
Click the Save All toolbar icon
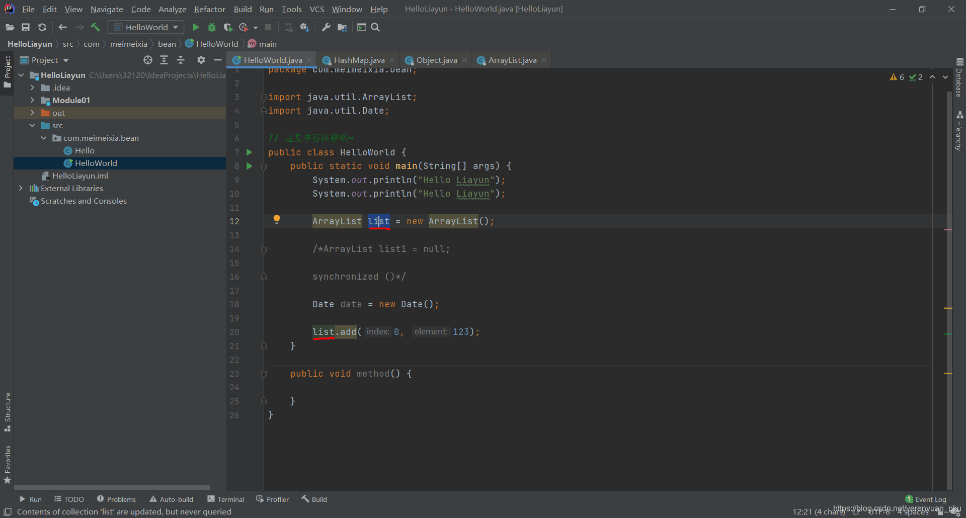coord(26,27)
